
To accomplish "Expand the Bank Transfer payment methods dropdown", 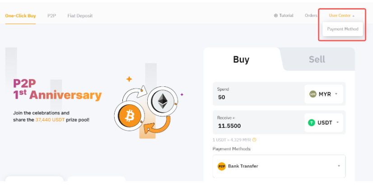I will 339,166.
